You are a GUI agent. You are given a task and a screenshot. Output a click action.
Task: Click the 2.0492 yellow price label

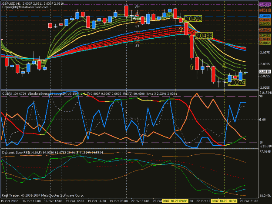pyautogui.click(x=193, y=19)
